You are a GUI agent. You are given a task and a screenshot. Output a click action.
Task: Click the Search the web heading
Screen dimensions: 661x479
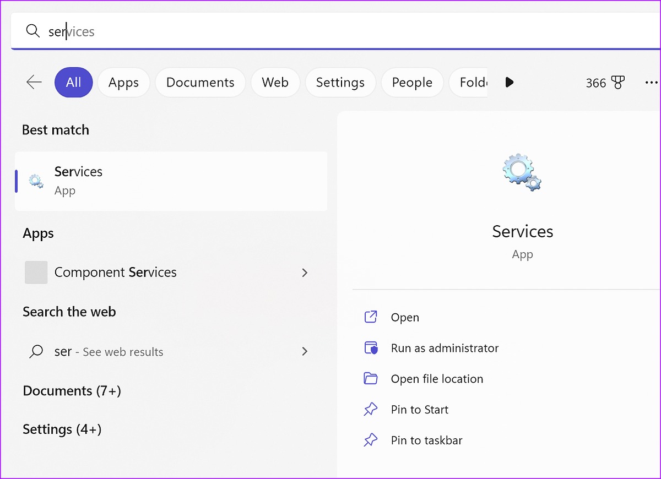pyautogui.click(x=69, y=312)
